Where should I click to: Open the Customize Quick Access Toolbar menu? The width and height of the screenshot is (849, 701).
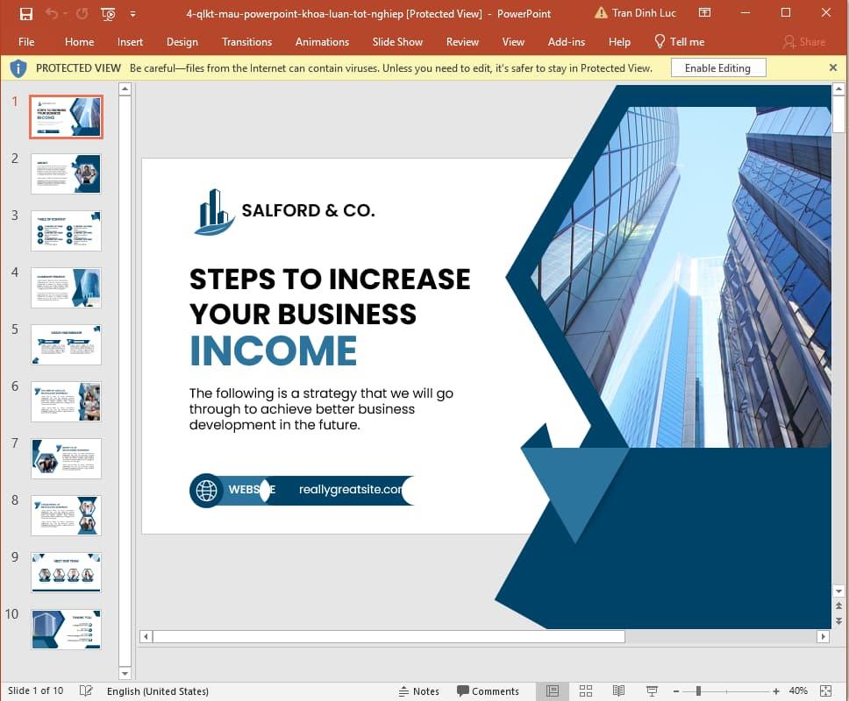[x=133, y=14]
